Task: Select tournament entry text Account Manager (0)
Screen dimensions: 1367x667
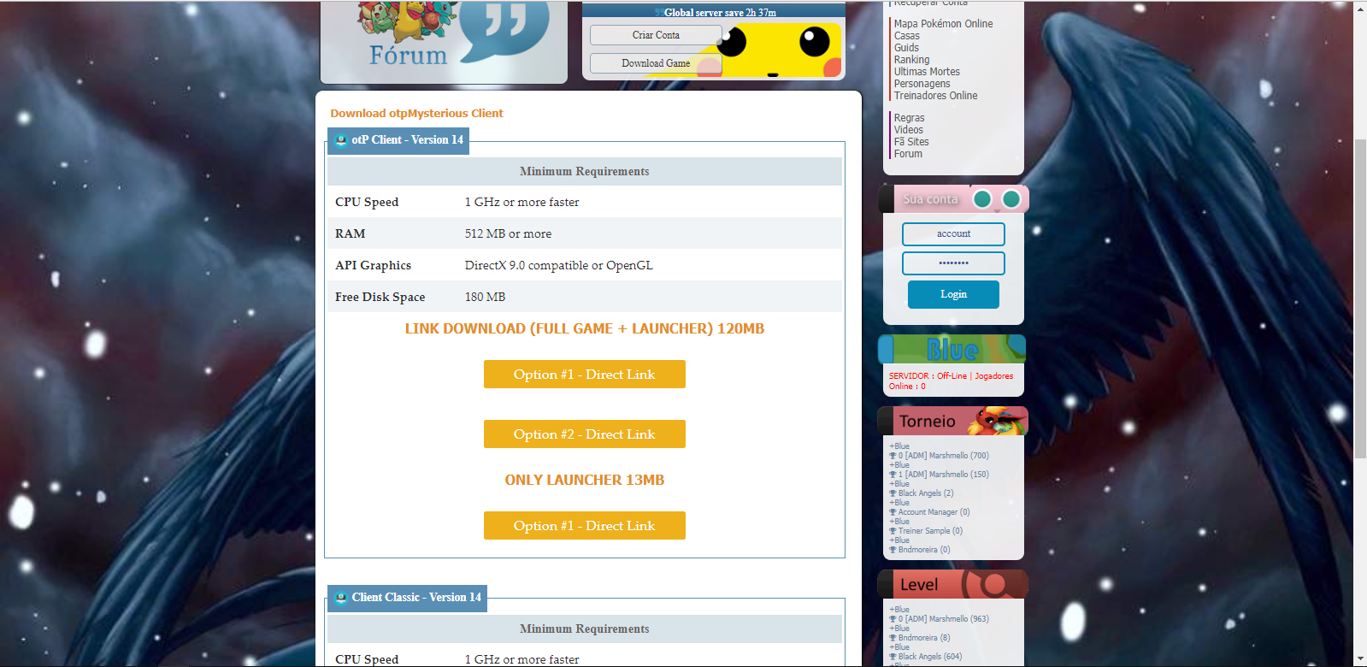Action: coord(934,512)
